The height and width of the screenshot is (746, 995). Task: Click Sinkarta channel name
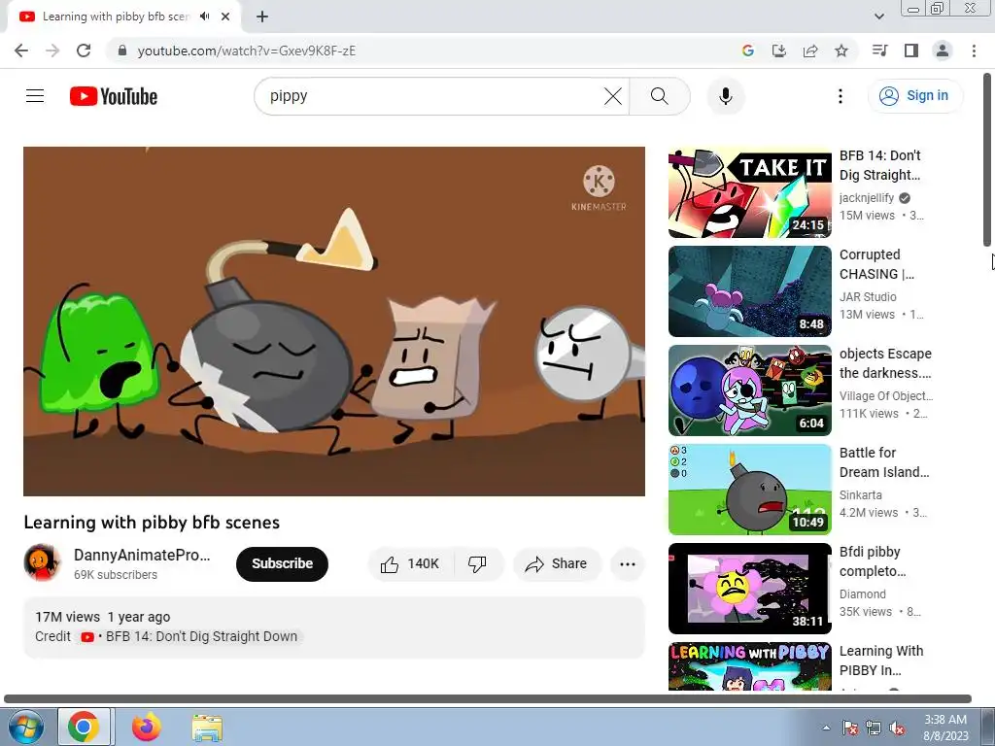861,494
